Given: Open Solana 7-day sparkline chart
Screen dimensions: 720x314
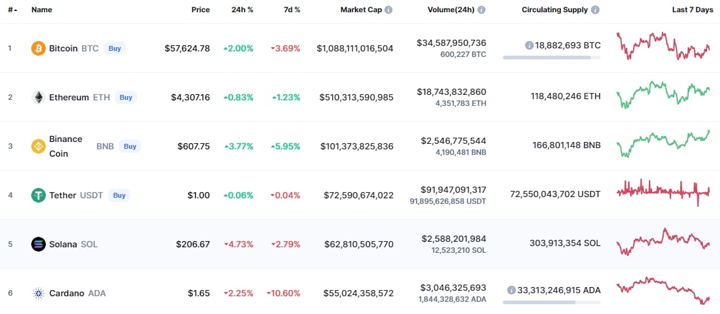Looking at the screenshot, I should (x=663, y=242).
